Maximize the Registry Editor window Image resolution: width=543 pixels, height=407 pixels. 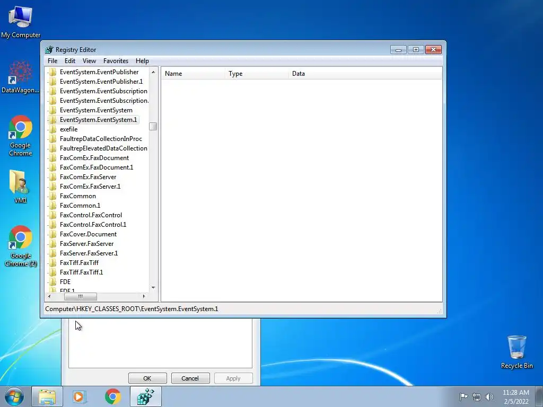click(x=416, y=50)
